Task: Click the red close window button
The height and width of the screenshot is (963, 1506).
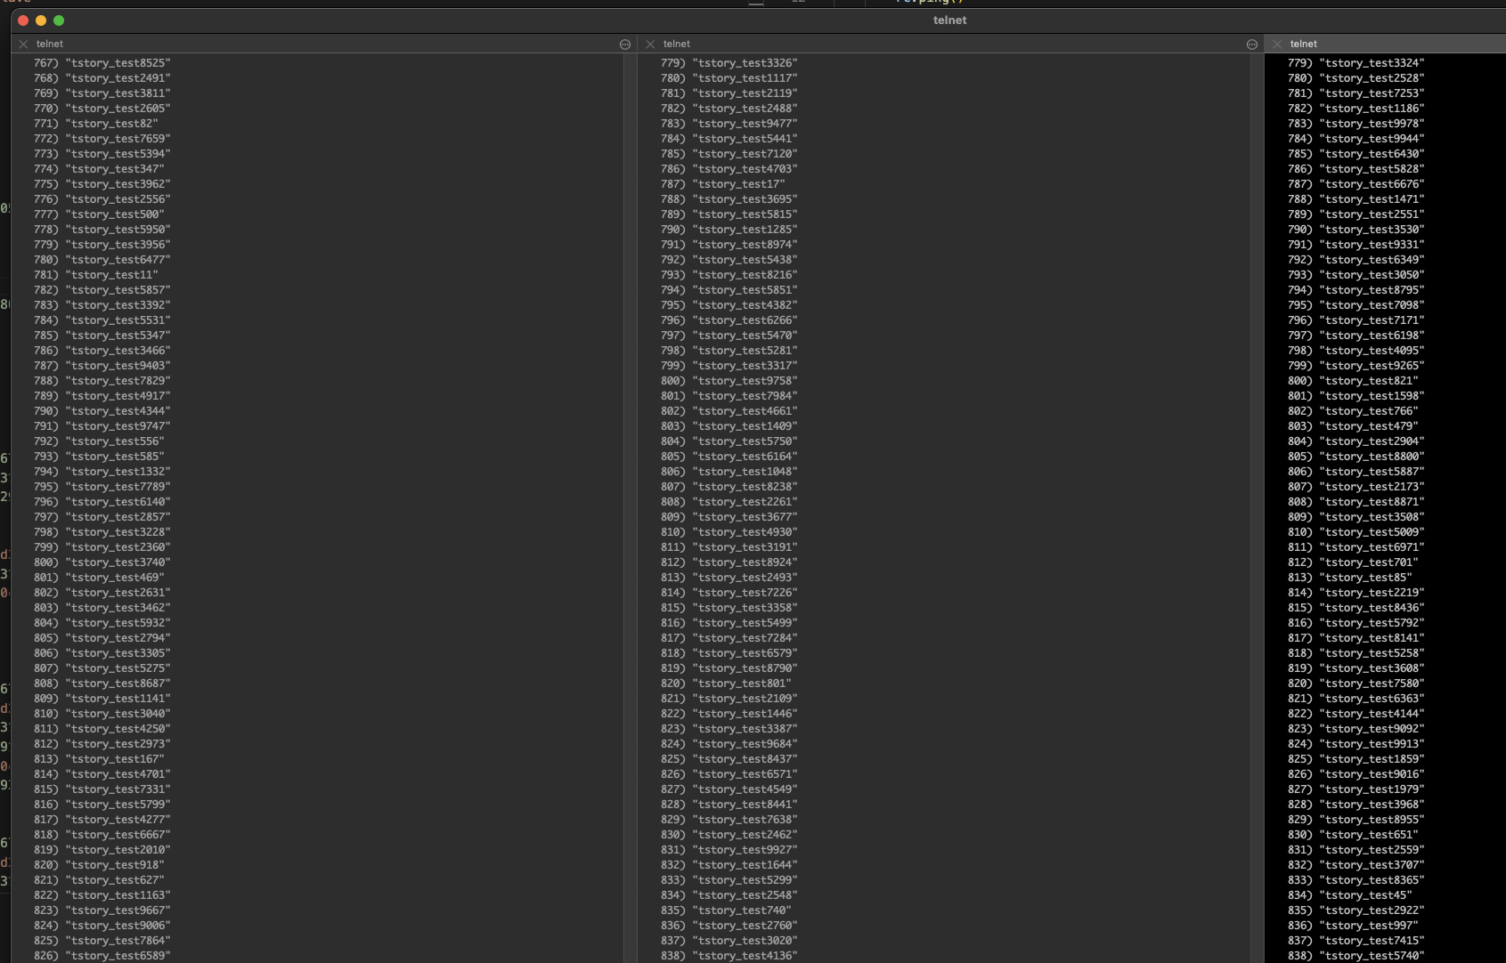Action: coord(23,20)
